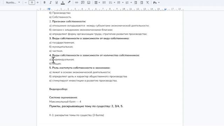The height and width of the screenshot is (126, 224).
Task: Click line 'в) определяет форму организации труда'
Action: pos(98,34)
